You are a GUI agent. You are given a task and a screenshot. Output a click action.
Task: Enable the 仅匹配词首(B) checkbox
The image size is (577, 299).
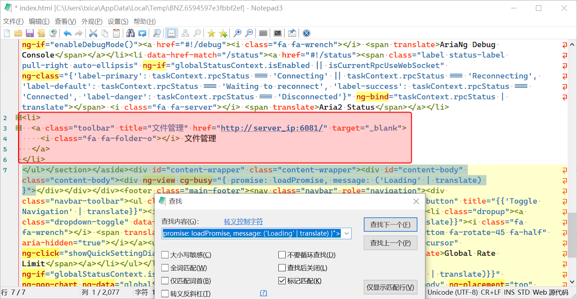[165, 281]
